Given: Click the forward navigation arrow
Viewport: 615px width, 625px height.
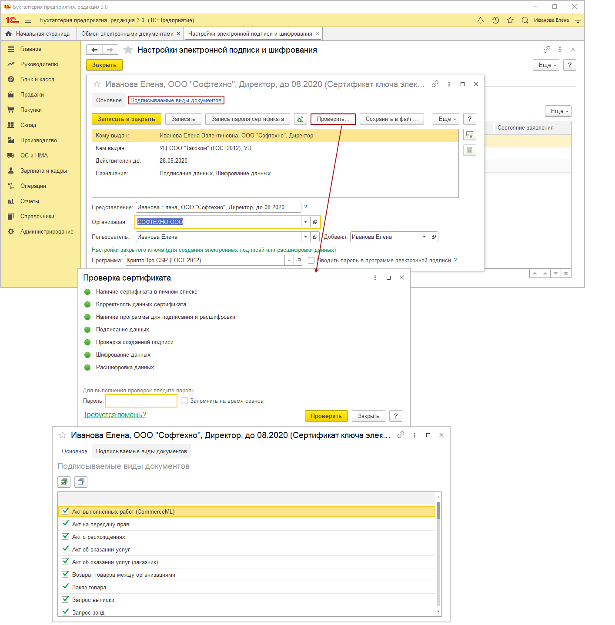Looking at the screenshot, I should point(110,50).
